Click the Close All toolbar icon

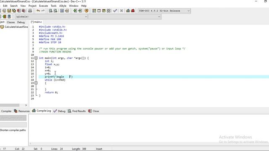click(24, 11)
